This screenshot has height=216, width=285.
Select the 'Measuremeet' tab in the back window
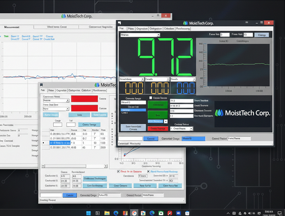(x=12, y=27)
